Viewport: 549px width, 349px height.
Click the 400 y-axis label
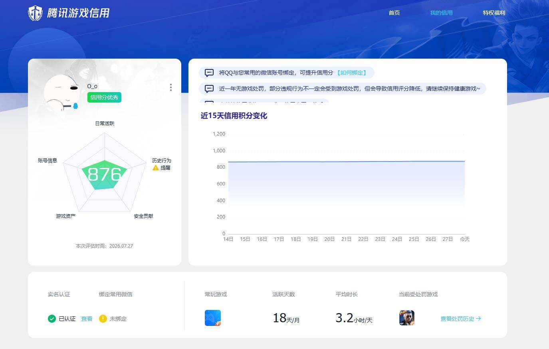tap(221, 201)
